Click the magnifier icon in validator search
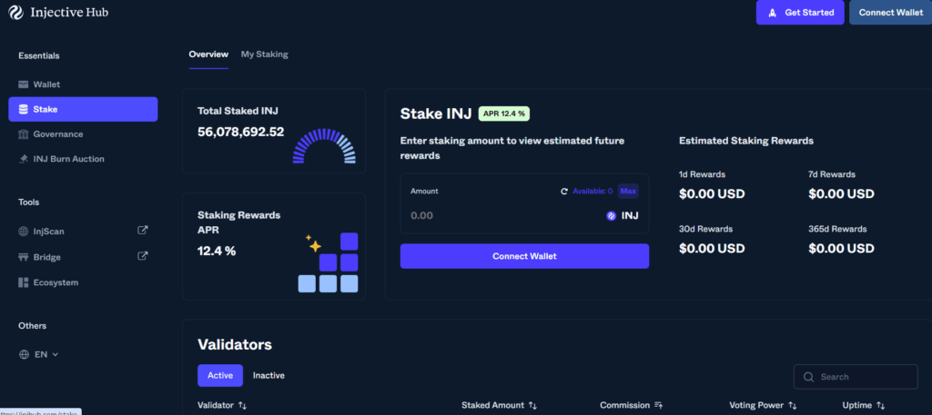This screenshot has height=415, width=932. (808, 377)
